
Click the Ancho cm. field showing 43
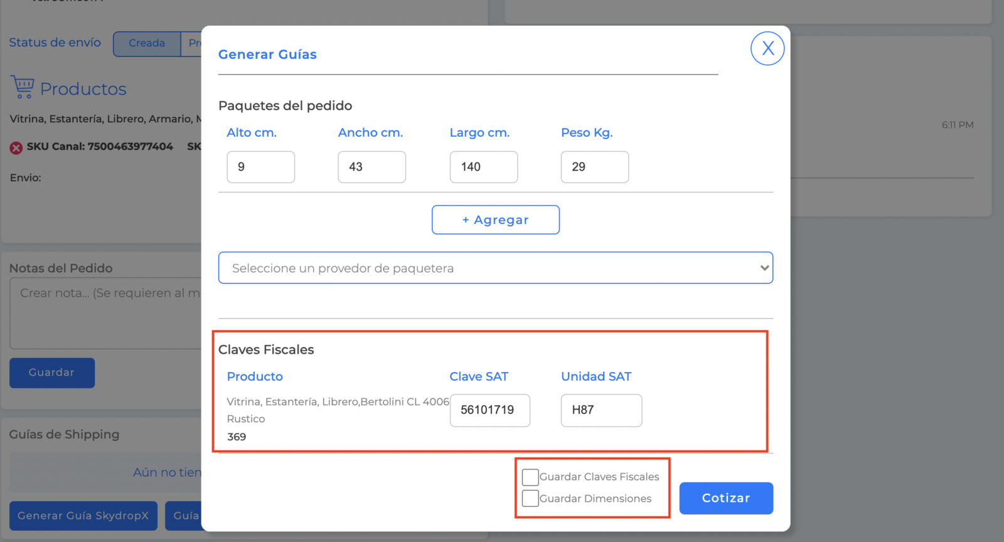(x=372, y=167)
